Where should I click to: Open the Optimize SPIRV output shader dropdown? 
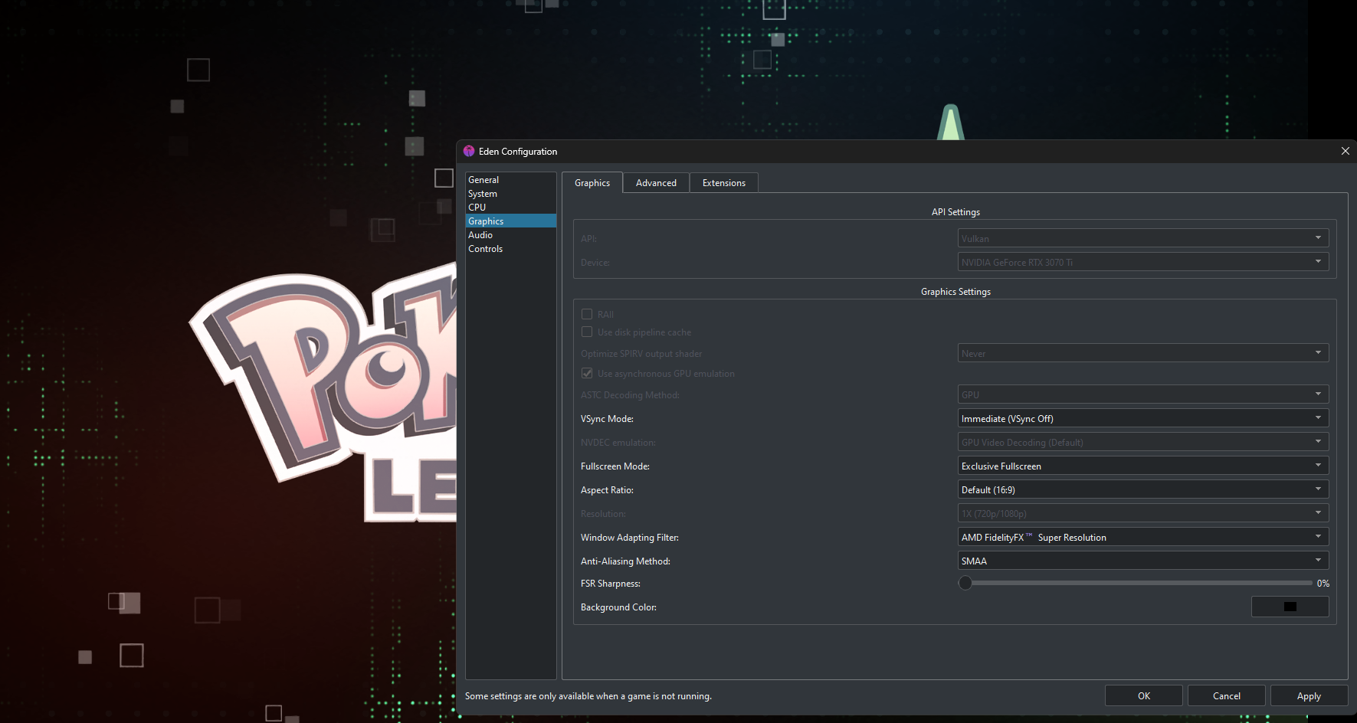(x=1142, y=353)
